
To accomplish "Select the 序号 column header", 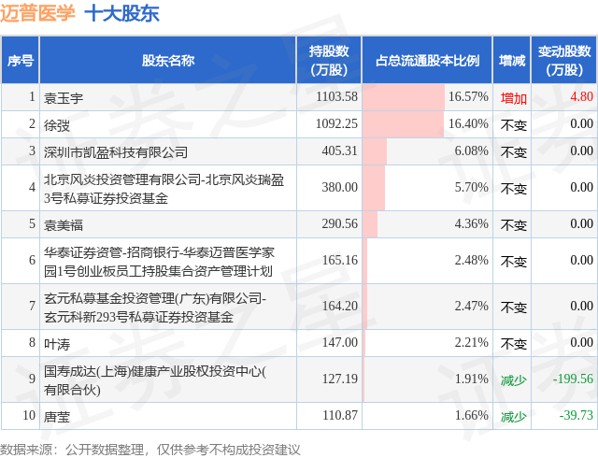I will pos(21,61).
